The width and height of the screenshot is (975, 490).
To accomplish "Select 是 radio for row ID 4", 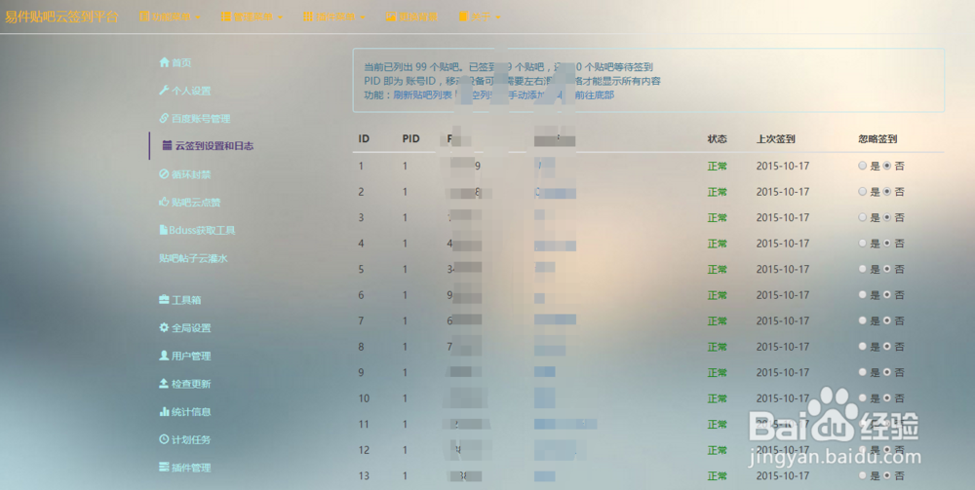I will tap(862, 244).
